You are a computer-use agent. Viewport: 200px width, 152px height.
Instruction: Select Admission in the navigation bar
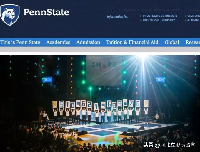(x=88, y=42)
